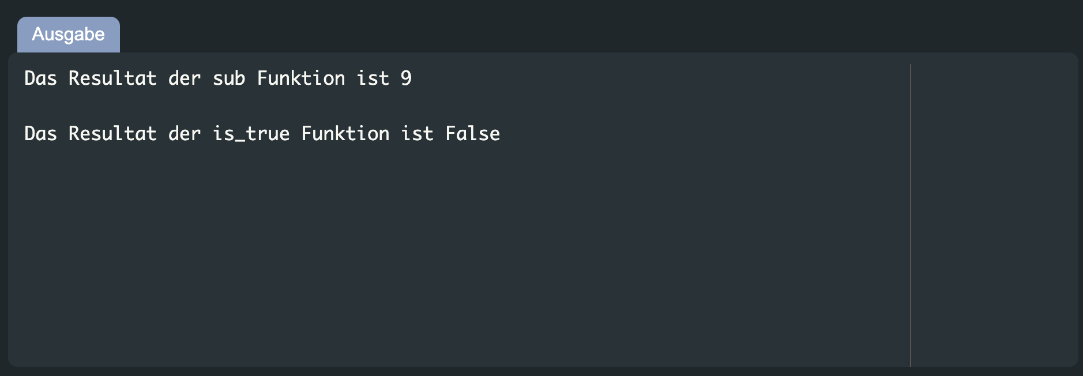Select the number 9 in the output
Viewport: 1083px width, 376px height.
[407, 78]
